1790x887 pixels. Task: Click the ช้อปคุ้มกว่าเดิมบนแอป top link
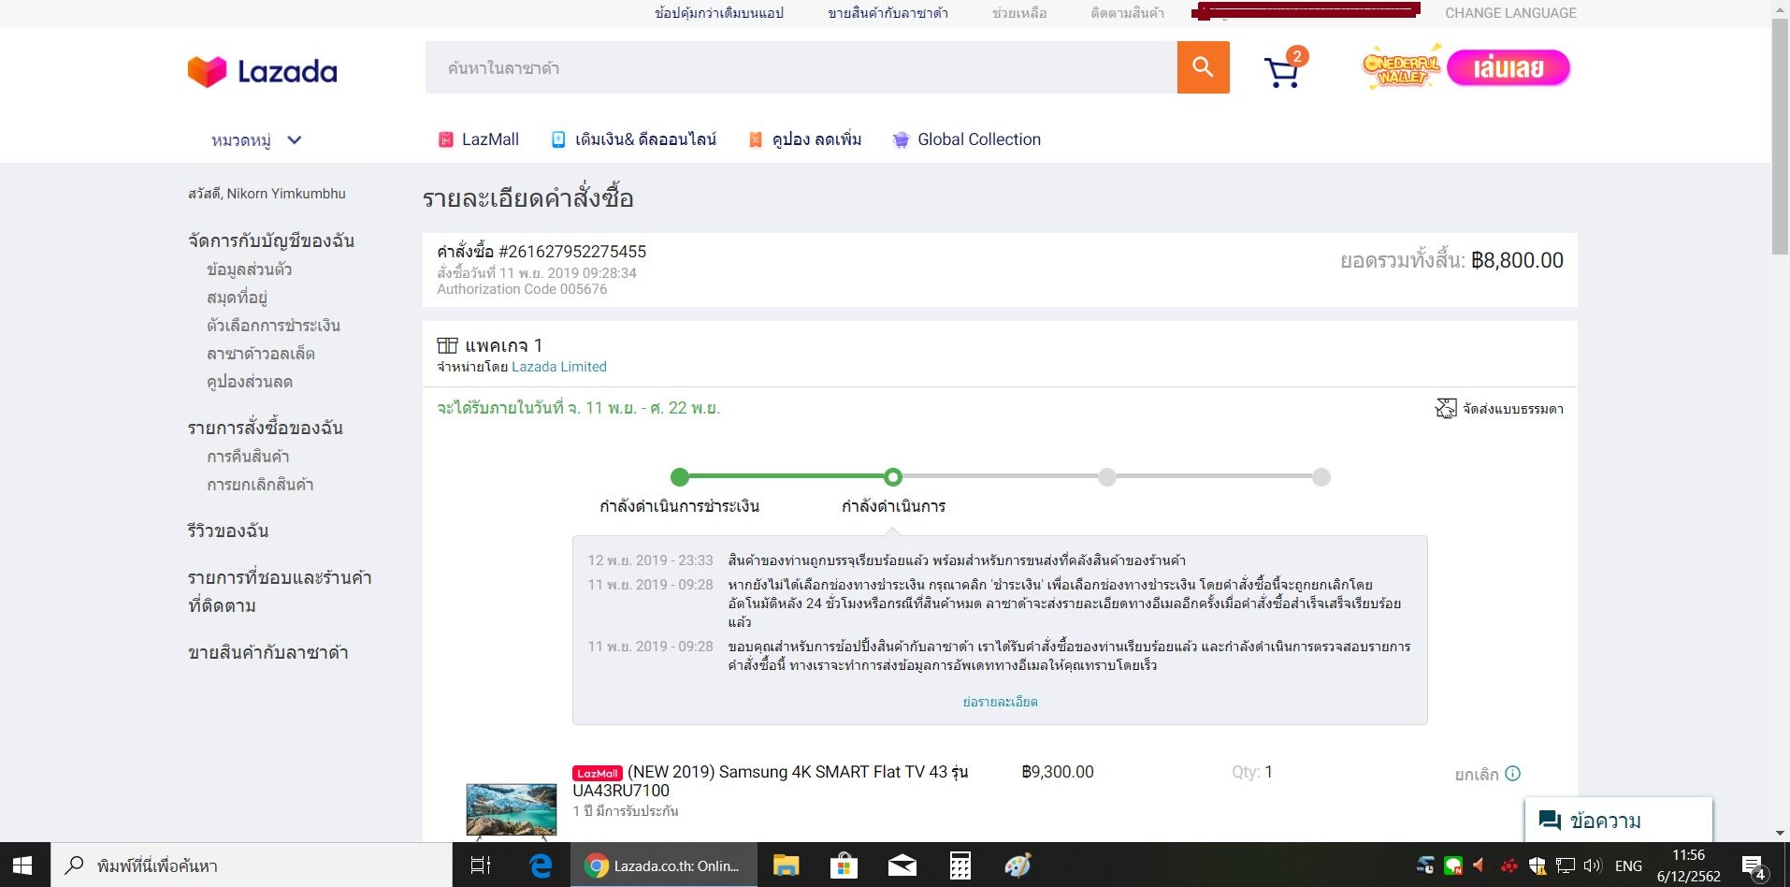coord(719,13)
